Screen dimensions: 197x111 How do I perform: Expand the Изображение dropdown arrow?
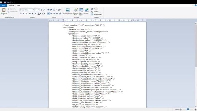point(68,15)
